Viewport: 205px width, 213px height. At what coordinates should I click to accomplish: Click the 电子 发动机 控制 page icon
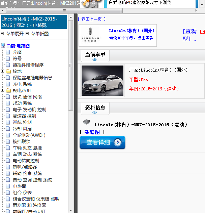[x=8, y=109]
